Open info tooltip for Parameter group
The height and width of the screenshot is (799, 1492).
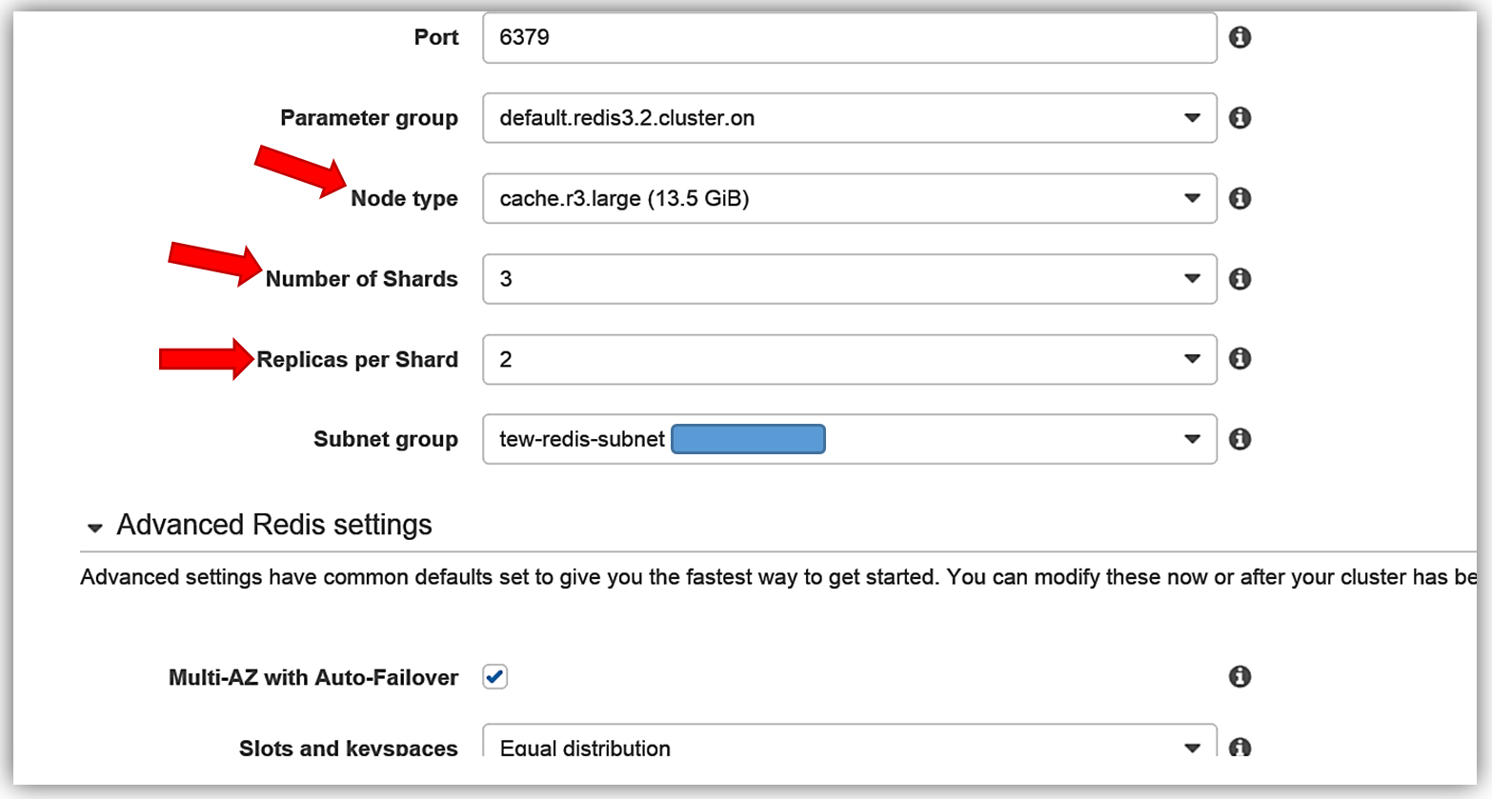coord(1240,118)
